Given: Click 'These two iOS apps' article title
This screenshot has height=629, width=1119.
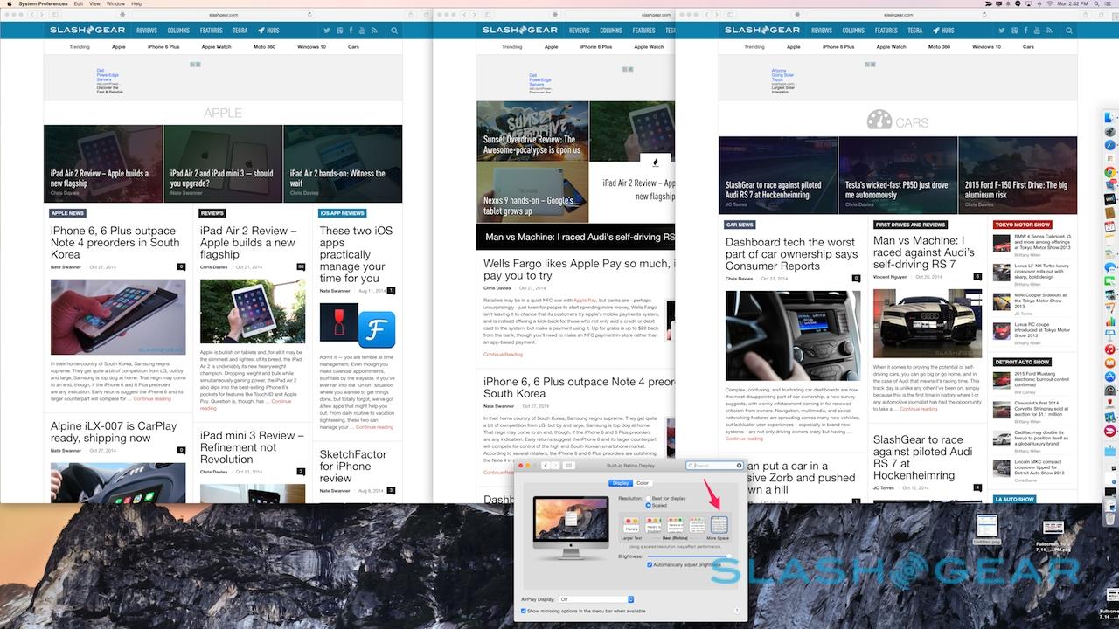Looking at the screenshot, I should [356, 255].
